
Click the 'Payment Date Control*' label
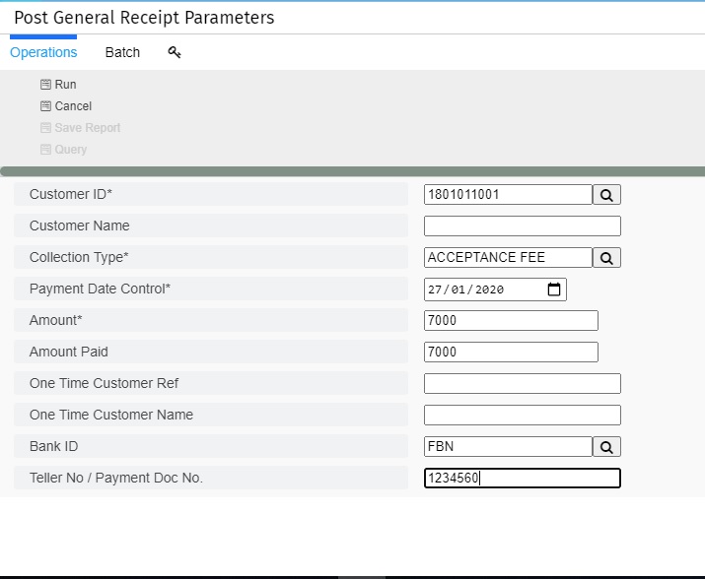point(100,289)
